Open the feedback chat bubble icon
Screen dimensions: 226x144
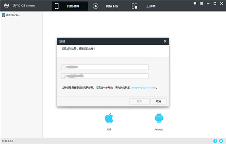[x=195, y=4]
